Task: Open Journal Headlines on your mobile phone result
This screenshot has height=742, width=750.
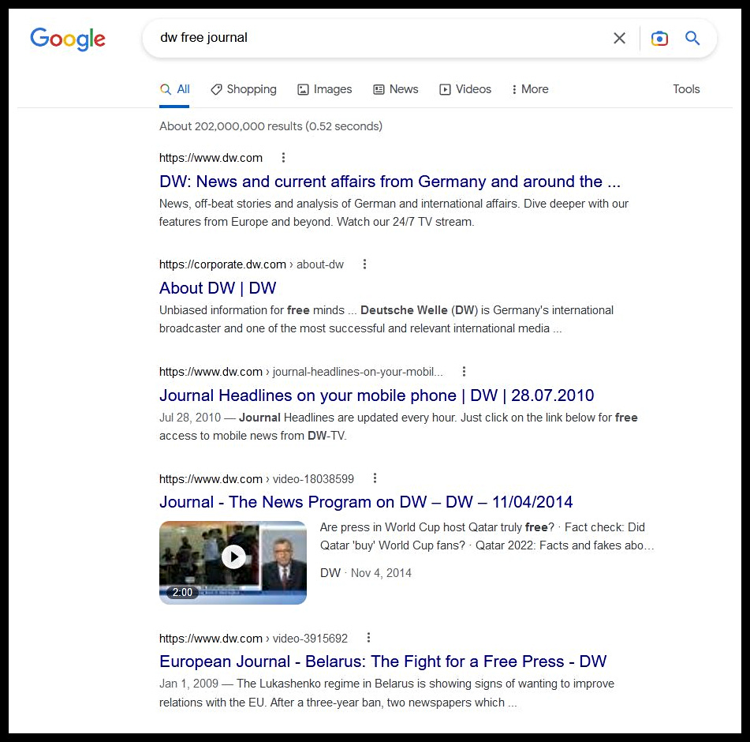Action: [376, 395]
